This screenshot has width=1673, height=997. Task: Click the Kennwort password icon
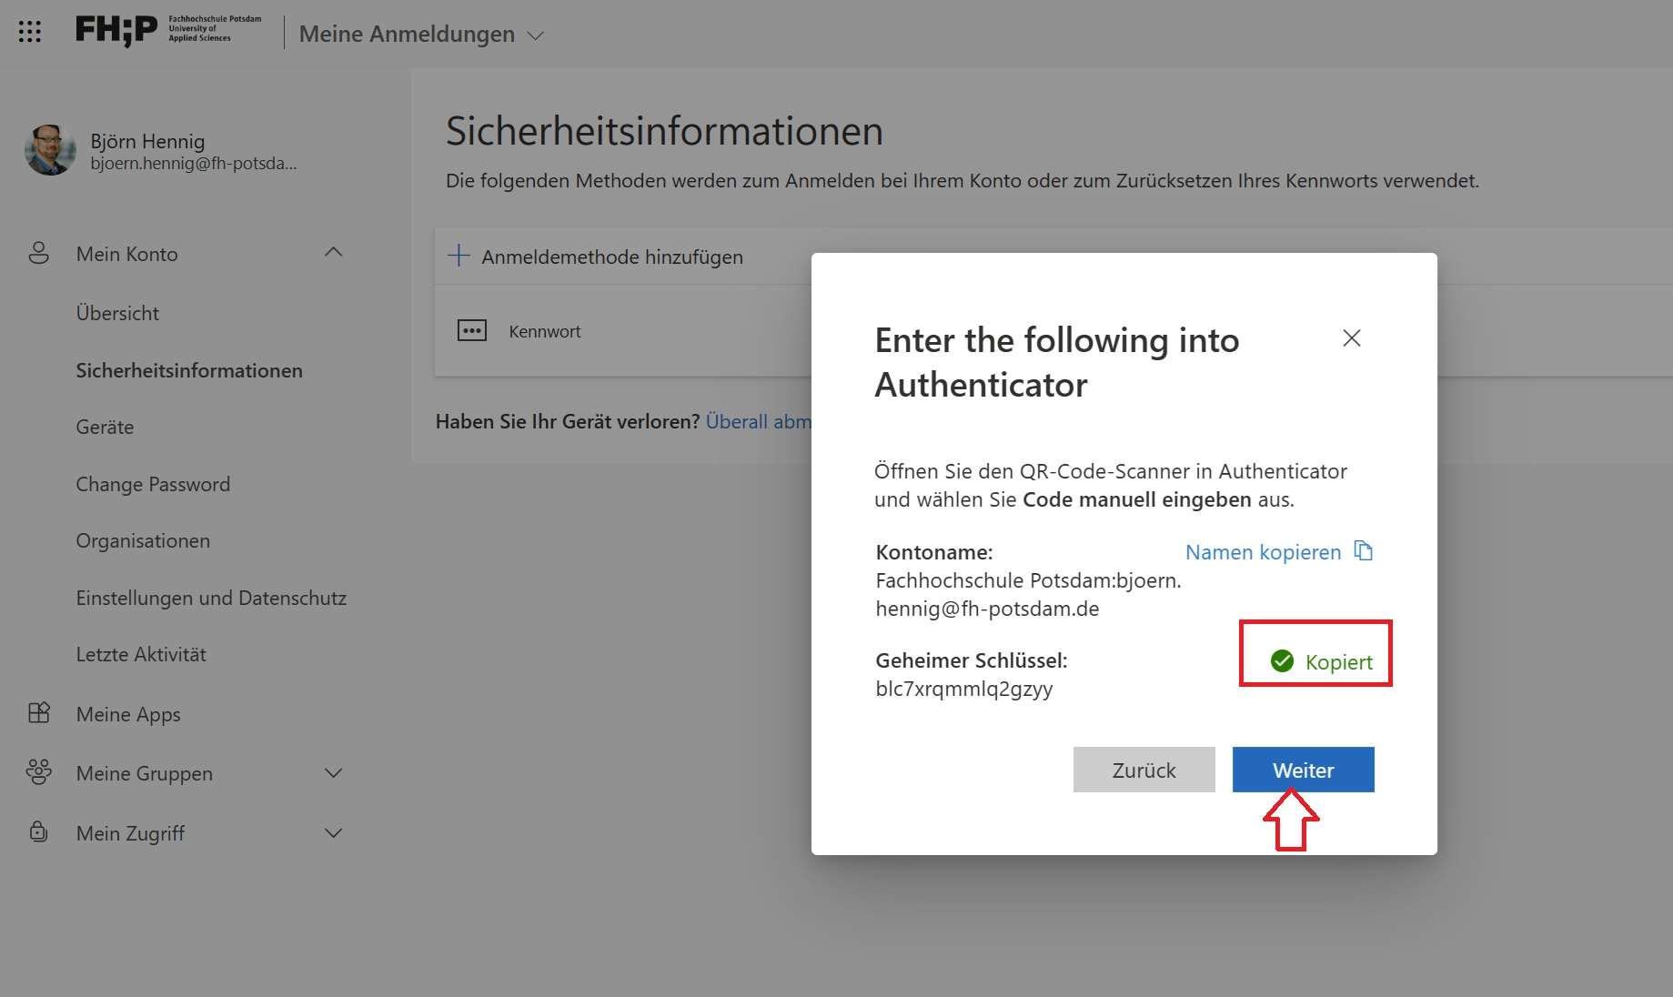click(471, 330)
